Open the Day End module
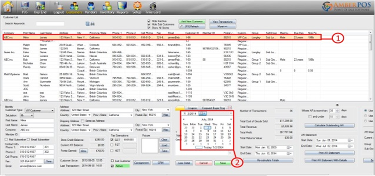 coord(40,8)
